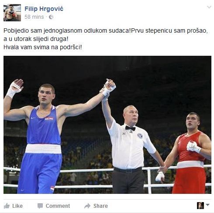Image resolution: width=214 pixels, height=213 pixels.
Task: Click the Croatian flag on blue vest
Action: [49, 119]
